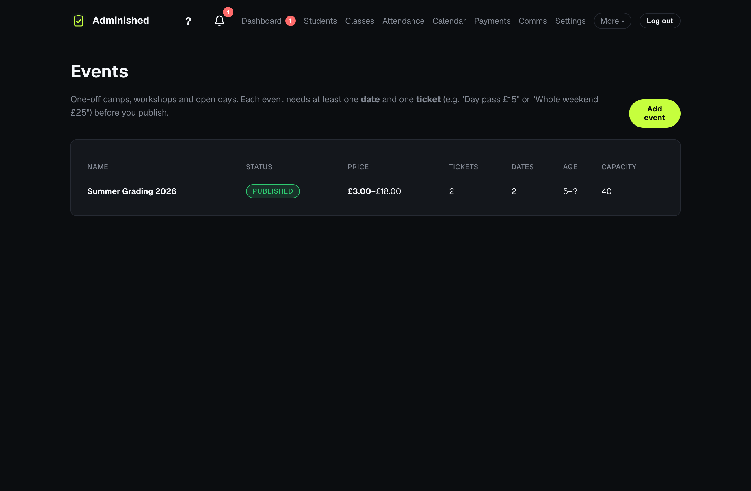Click the Log out button
This screenshot has width=751, height=491.
(659, 21)
